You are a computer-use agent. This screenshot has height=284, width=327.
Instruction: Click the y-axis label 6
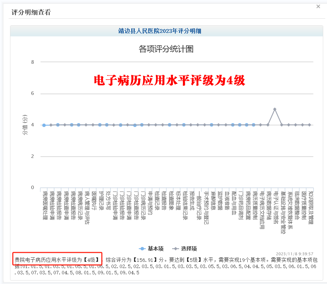point(33,94)
